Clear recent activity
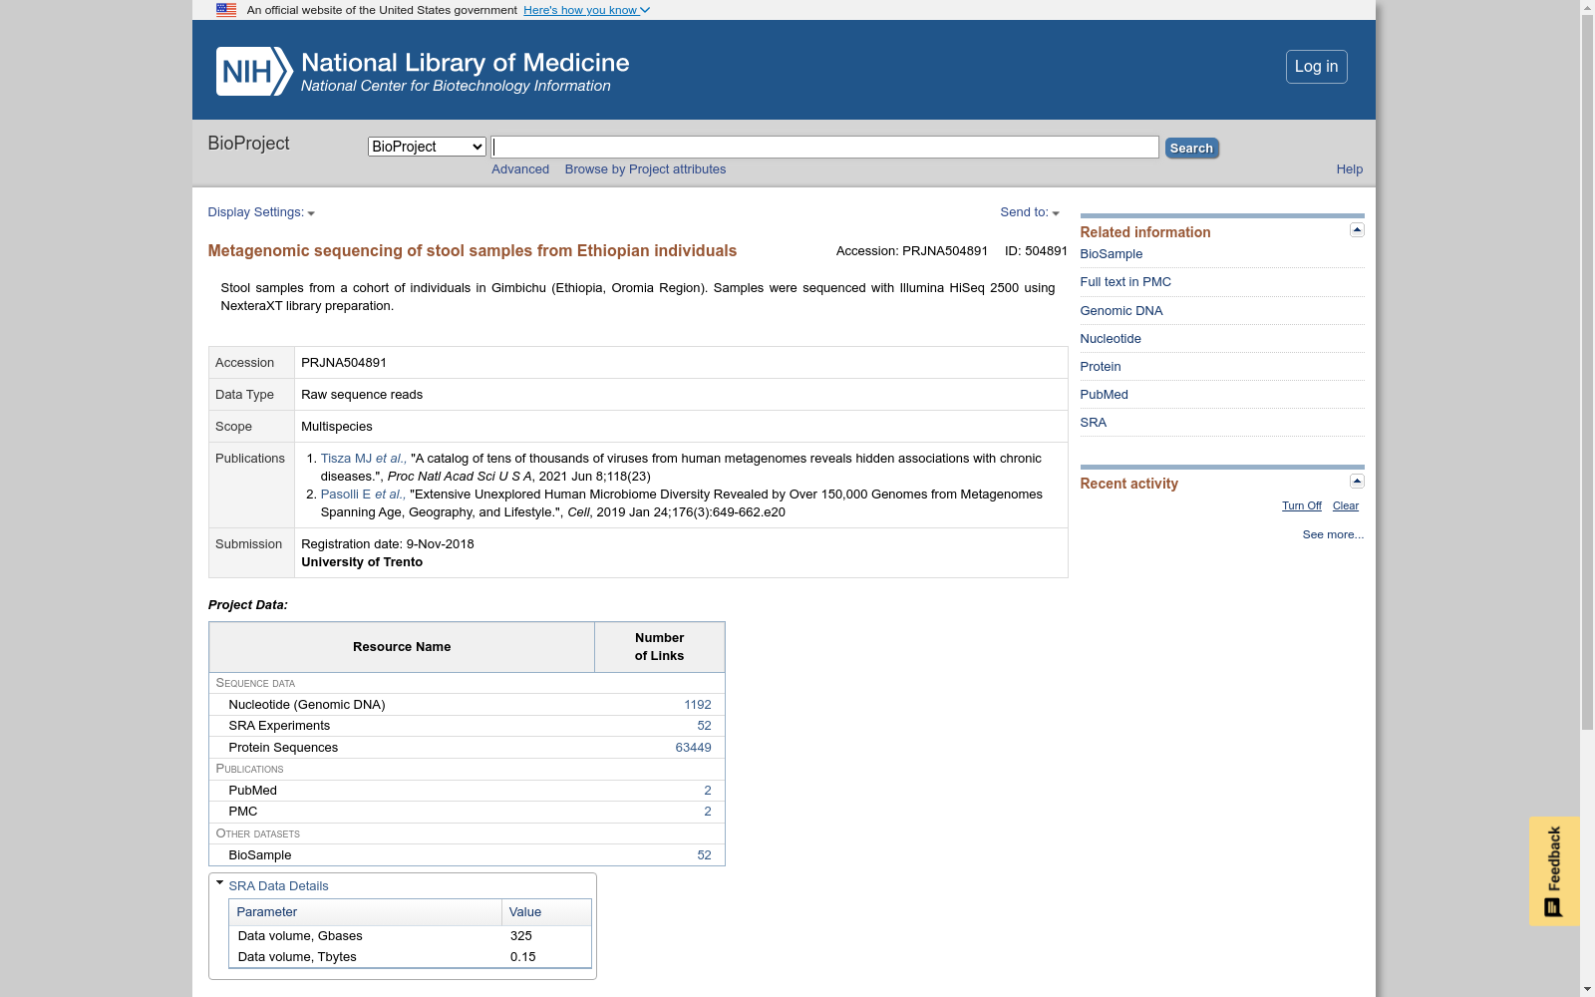Screen dimensions: 1595x997 [1345, 505]
